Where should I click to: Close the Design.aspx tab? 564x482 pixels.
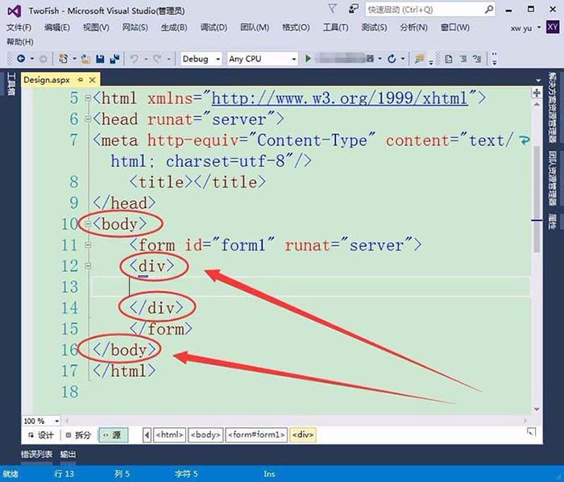(93, 80)
